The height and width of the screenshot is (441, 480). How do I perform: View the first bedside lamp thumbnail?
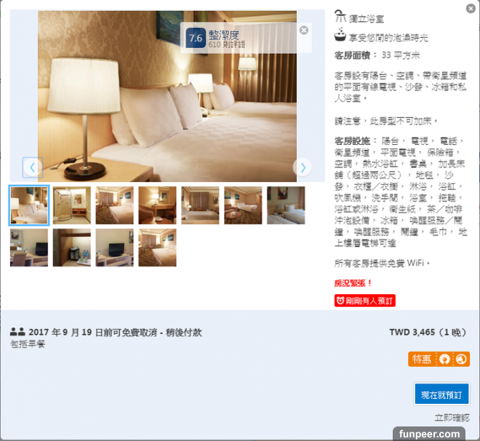(x=29, y=205)
